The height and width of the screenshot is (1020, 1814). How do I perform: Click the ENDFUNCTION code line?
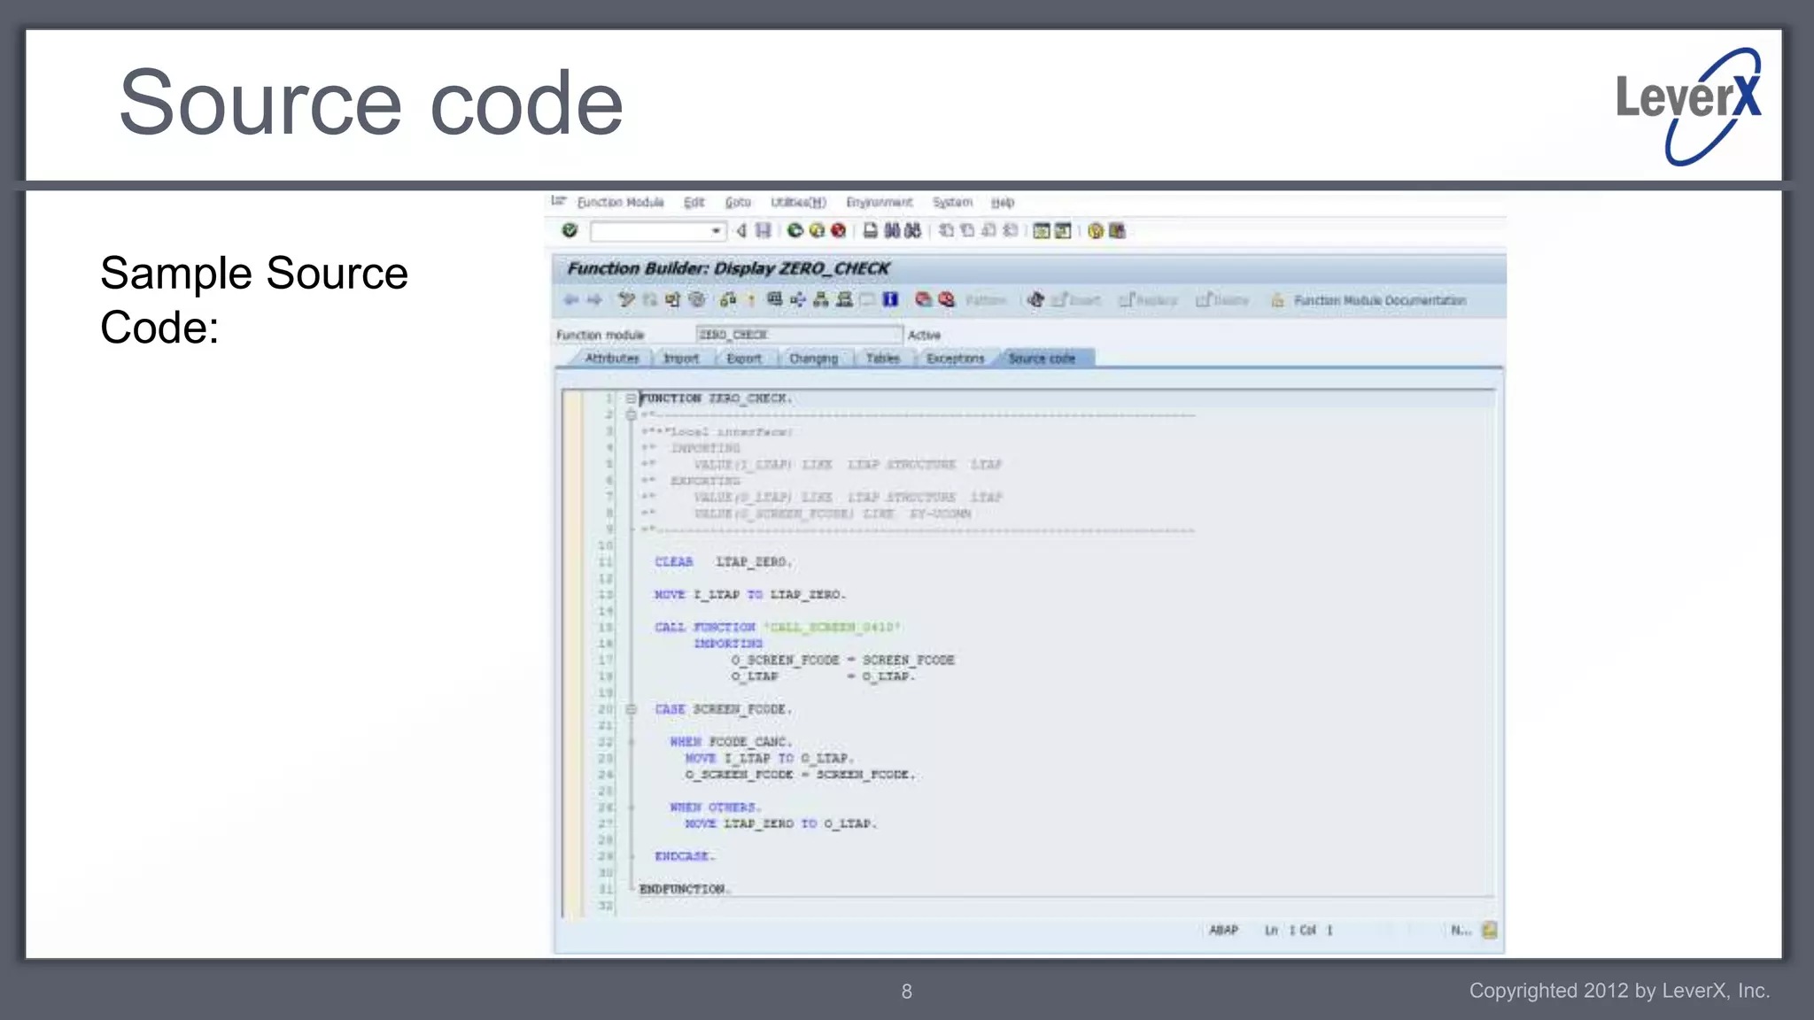click(685, 888)
